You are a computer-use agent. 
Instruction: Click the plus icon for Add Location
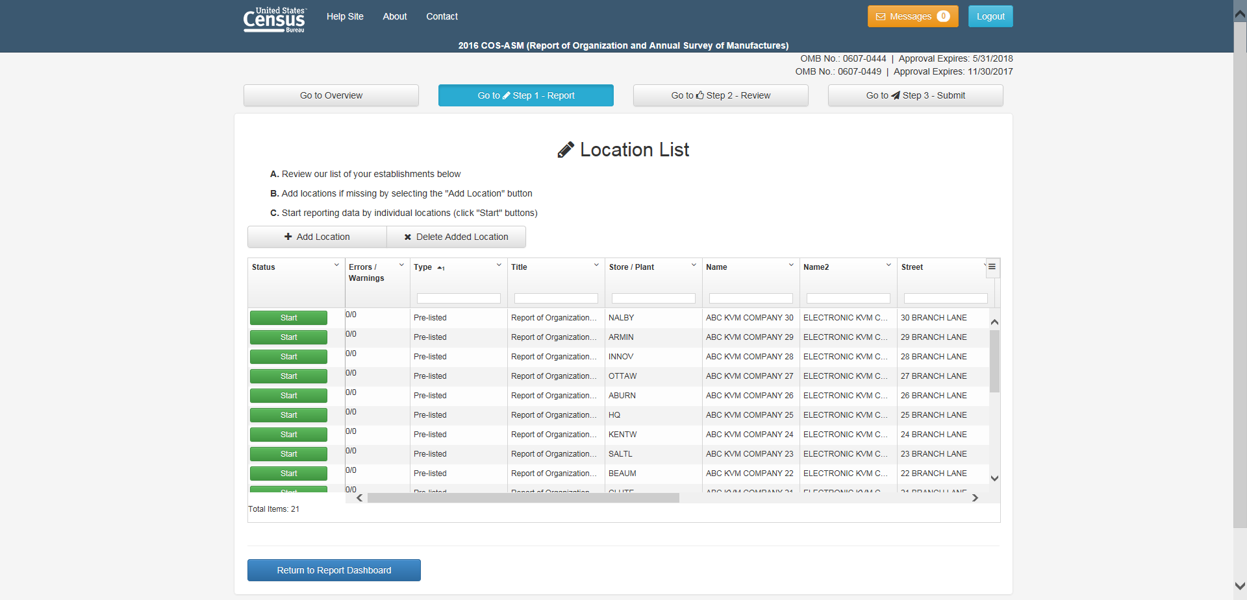[x=288, y=237]
